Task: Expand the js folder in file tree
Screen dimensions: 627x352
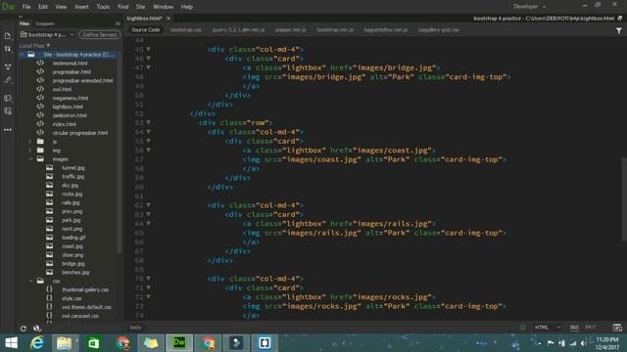Action: point(30,142)
